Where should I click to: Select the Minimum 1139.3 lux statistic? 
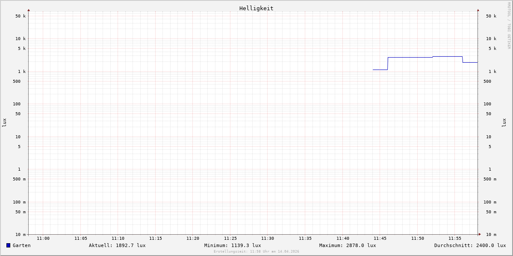point(233,245)
